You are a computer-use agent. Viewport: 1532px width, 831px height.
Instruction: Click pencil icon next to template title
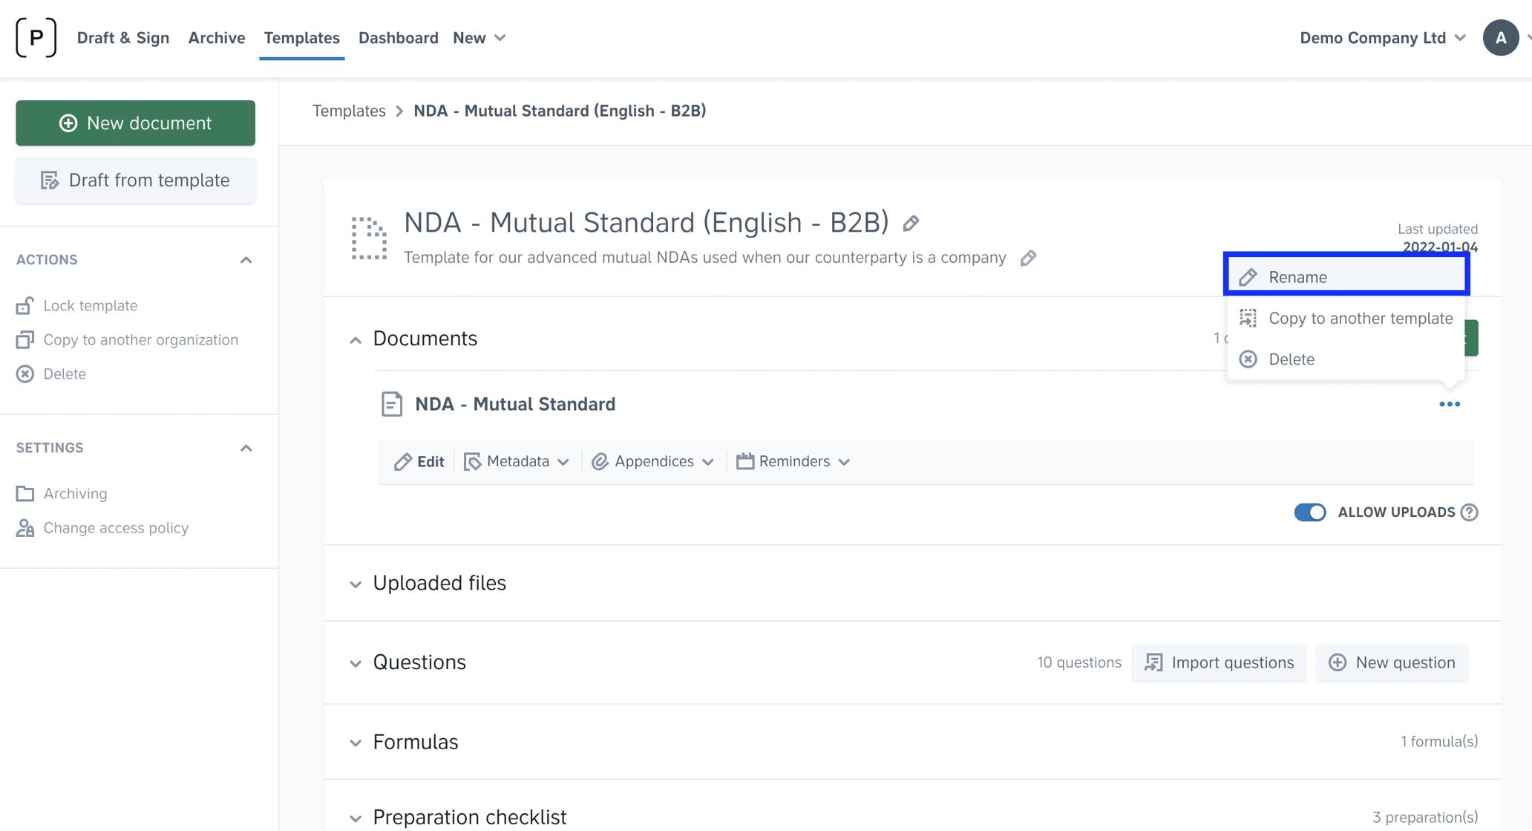tap(911, 224)
